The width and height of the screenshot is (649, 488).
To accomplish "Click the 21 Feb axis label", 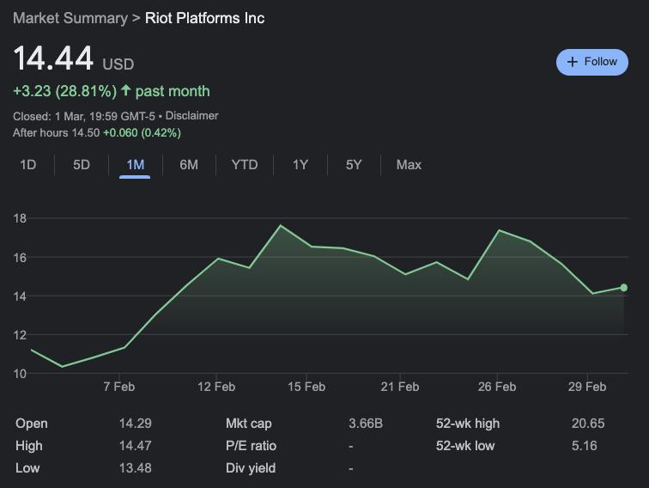I will (x=400, y=387).
